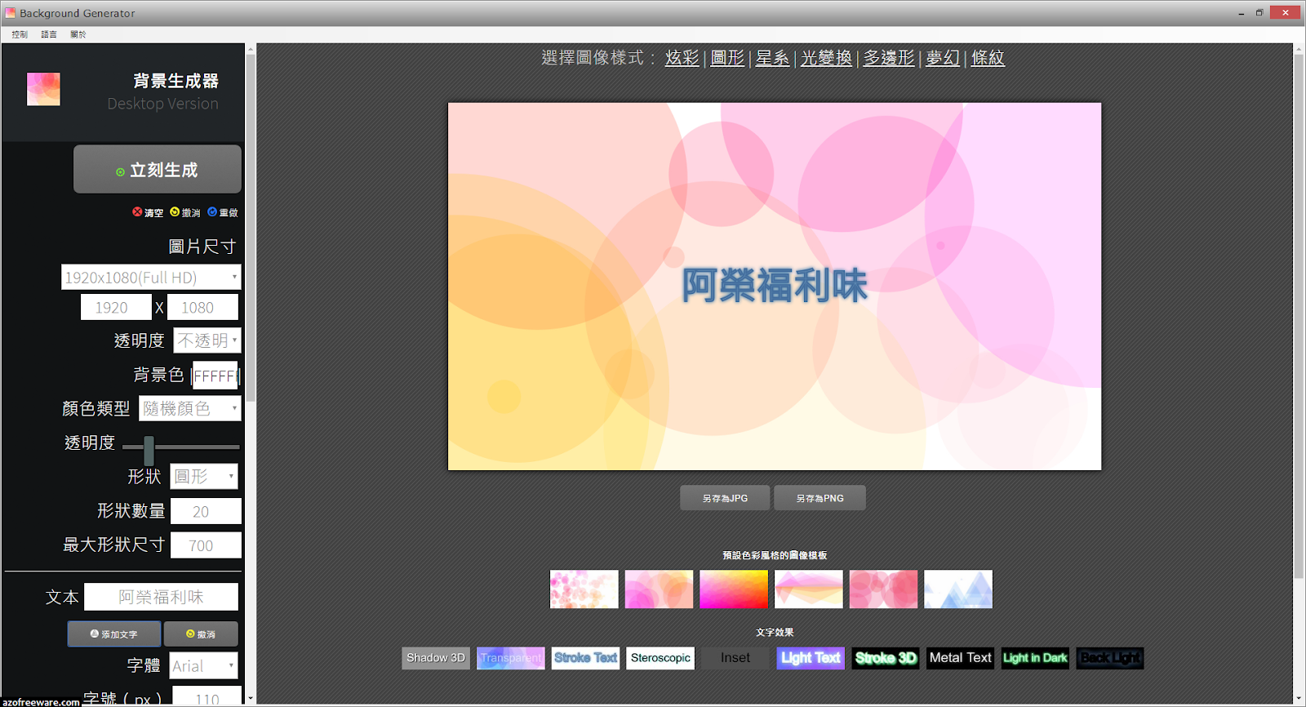
Task: Open the 控制 menu
Action: click(x=20, y=34)
